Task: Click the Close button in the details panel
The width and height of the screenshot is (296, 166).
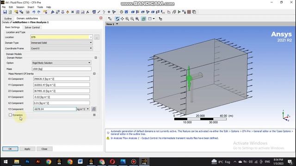Action: coord(44,149)
